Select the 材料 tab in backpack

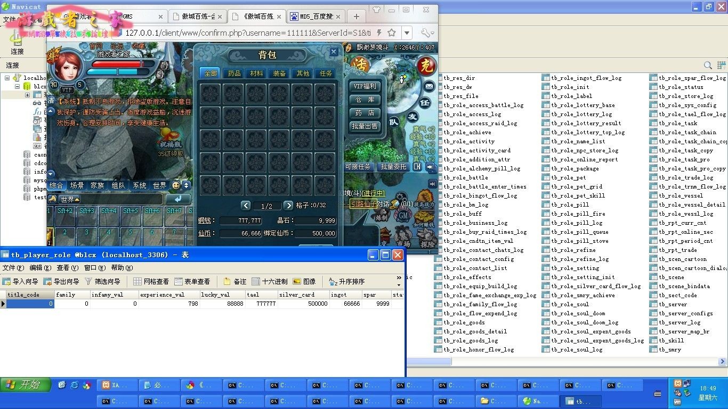pyautogui.click(x=256, y=73)
